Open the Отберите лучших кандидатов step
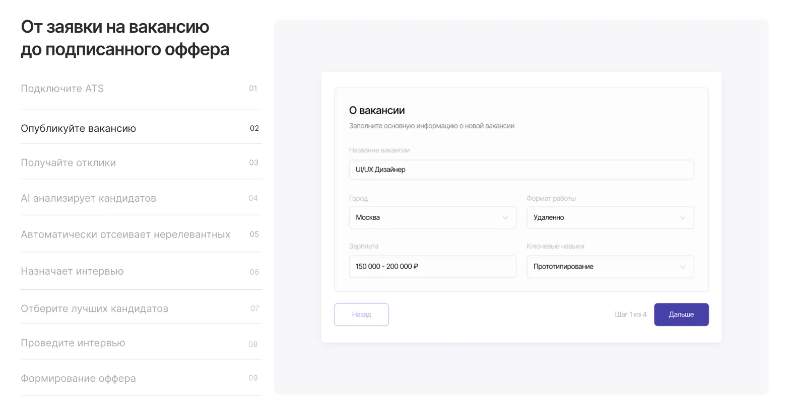 141,308
